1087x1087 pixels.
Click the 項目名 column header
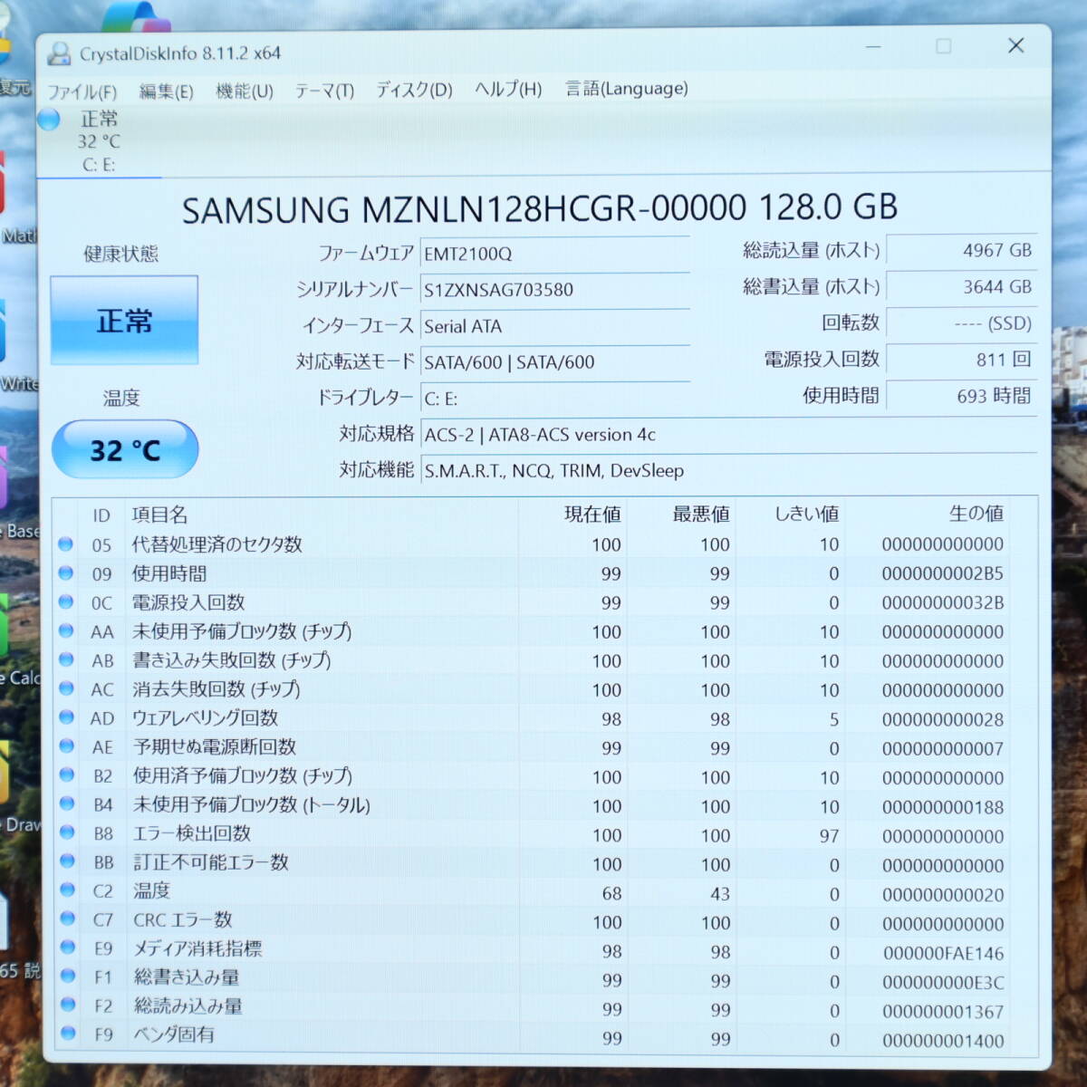tap(160, 515)
